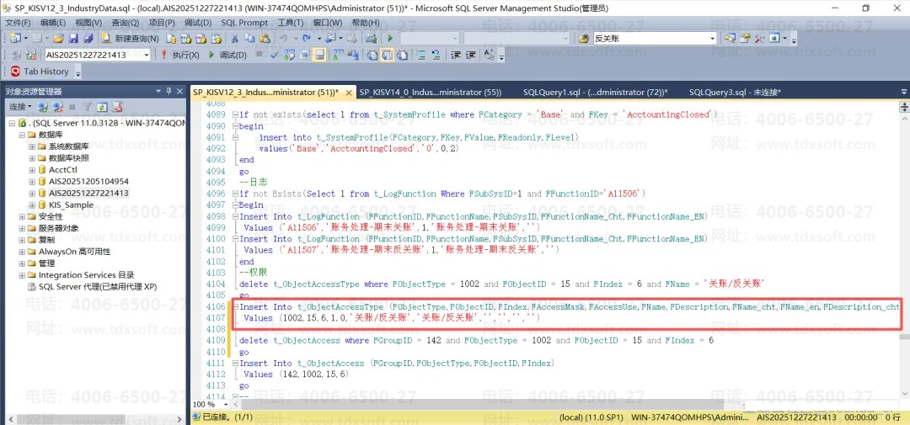Open Tab History from SQL Prompt toolbar
Image resolution: width=910 pixels, height=425 pixels.
point(40,72)
